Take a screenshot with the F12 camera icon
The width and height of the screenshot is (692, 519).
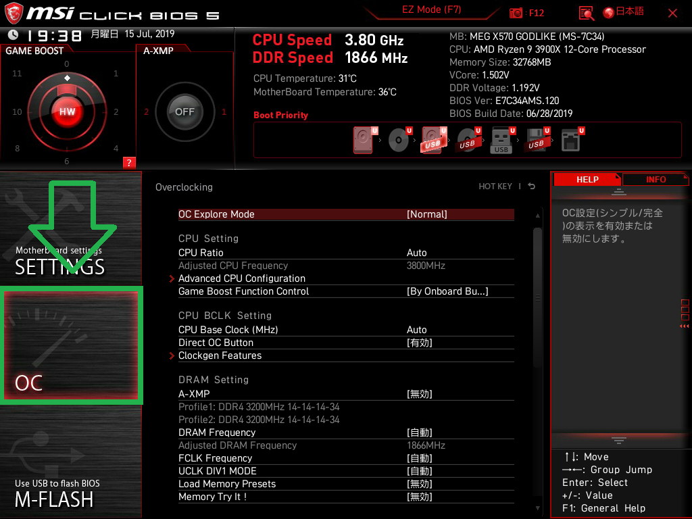point(516,14)
